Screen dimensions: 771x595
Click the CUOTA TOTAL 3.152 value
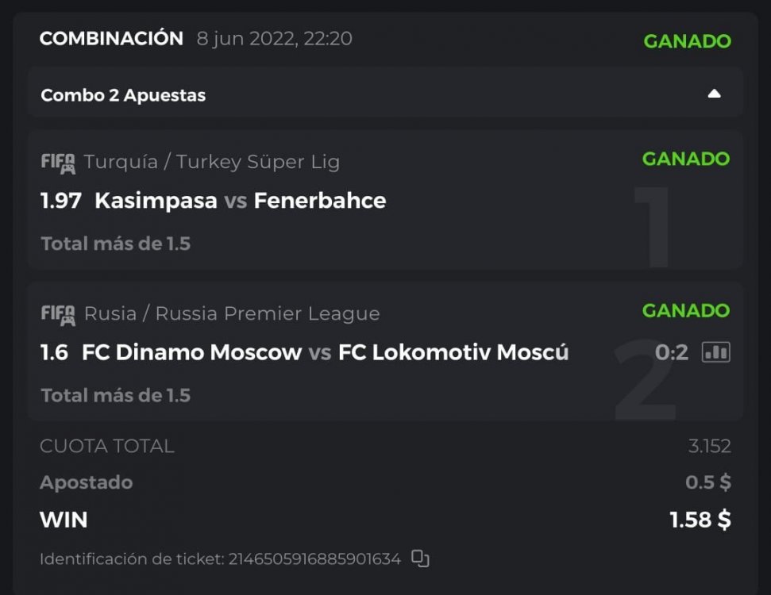click(708, 446)
